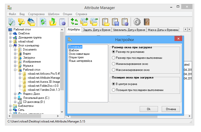201x132 pixels.
Task: Click folder tree horizontal scroll right arrow
Action: tap(58, 116)
